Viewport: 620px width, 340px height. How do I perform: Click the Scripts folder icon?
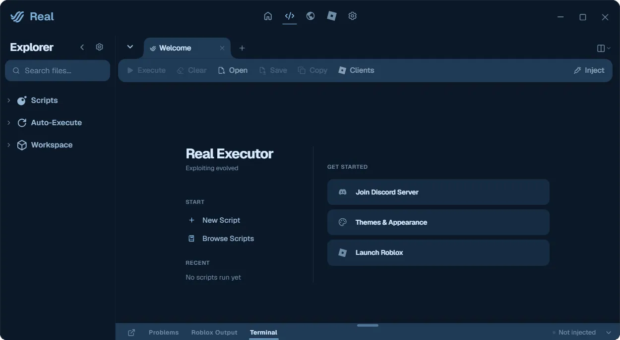pyautogui.click(x=22, y=100)
